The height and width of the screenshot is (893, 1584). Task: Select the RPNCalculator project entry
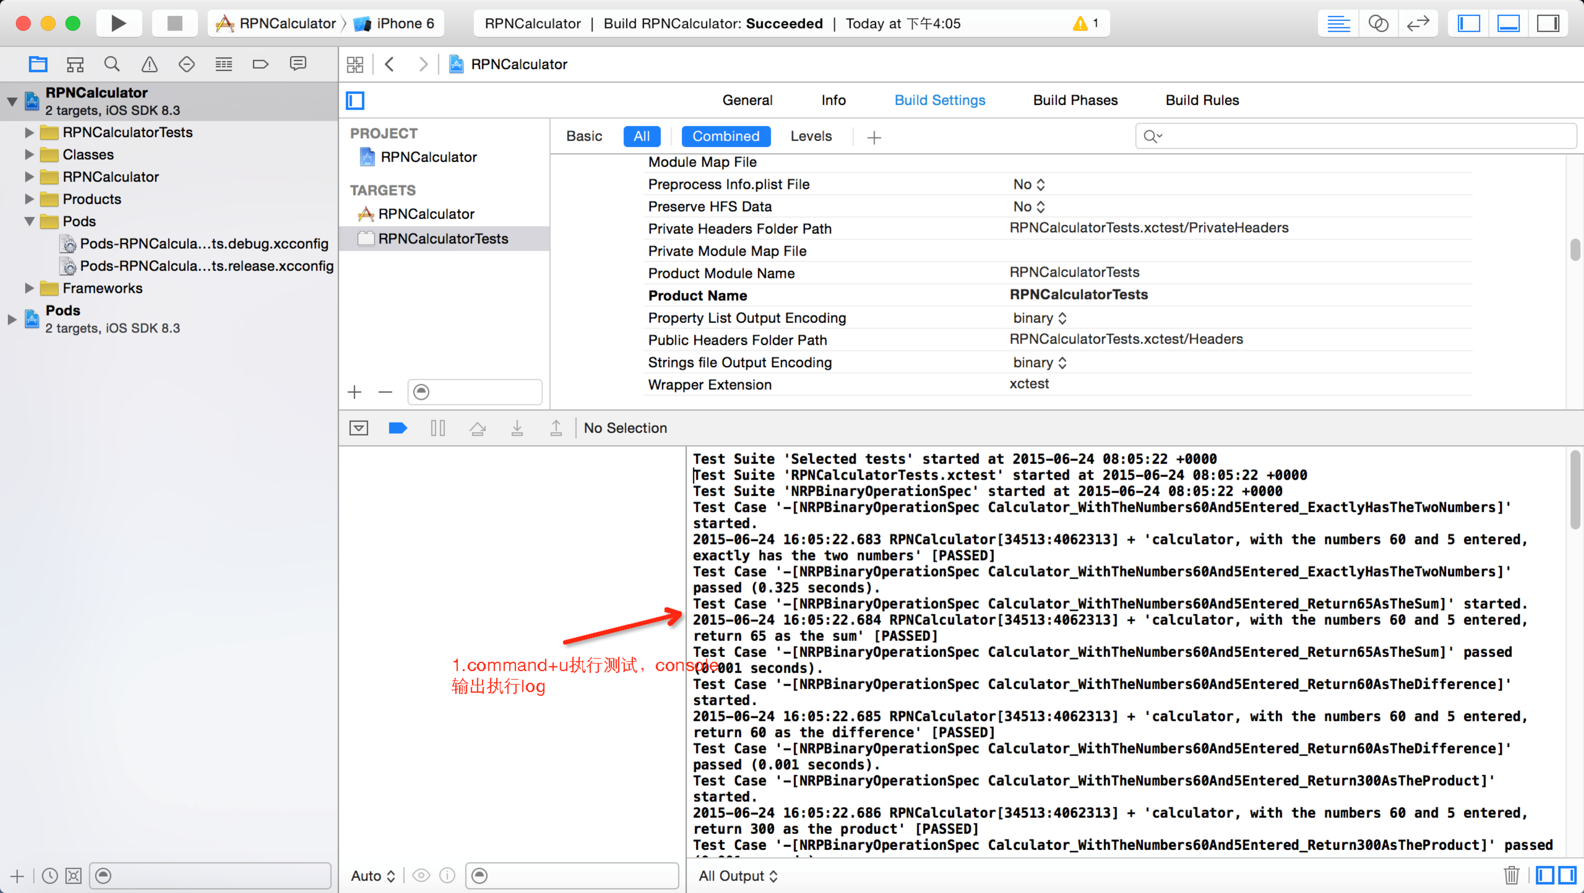click(x=428, y=157)
